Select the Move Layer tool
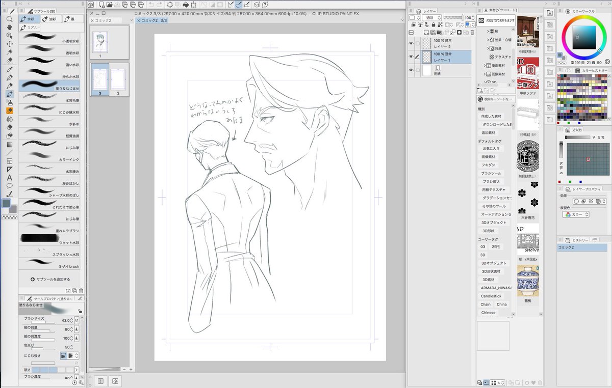612x388 pixels. point(10,44)
